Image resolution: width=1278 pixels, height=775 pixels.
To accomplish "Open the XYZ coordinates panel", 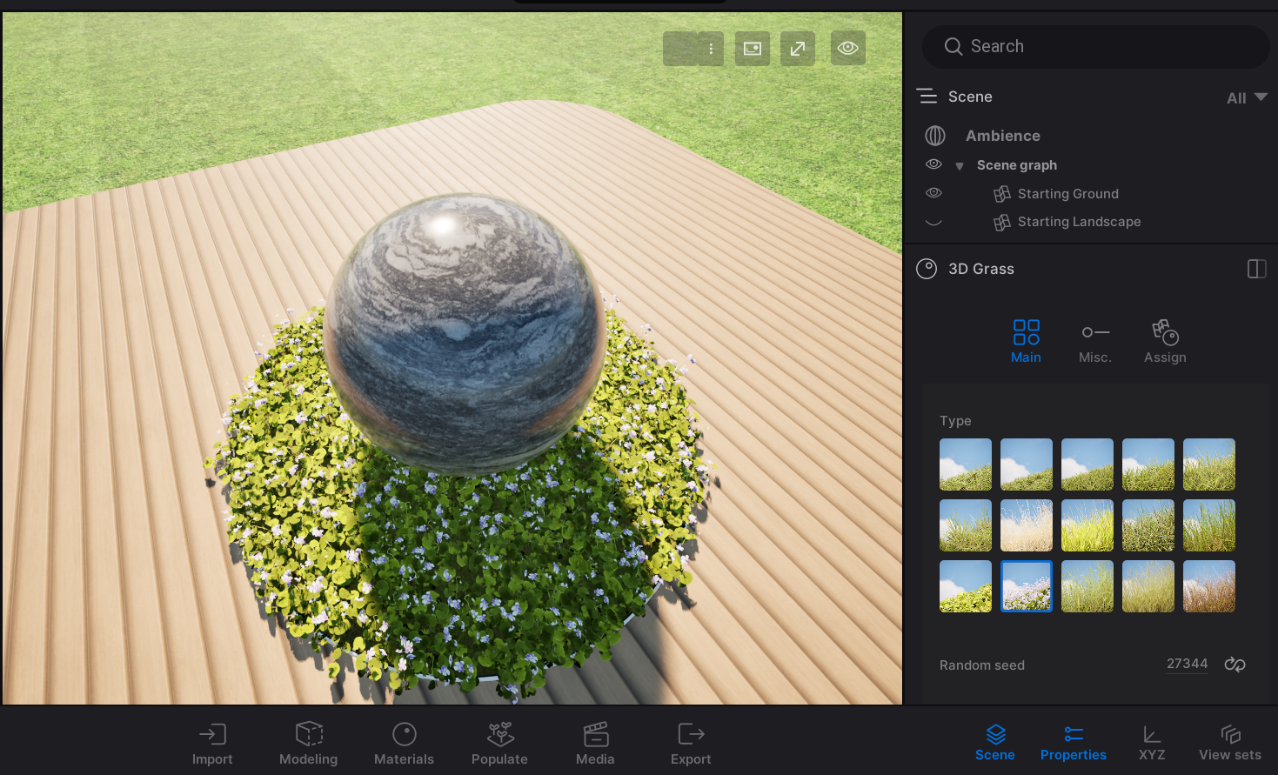I will (x=1152, y=744).
